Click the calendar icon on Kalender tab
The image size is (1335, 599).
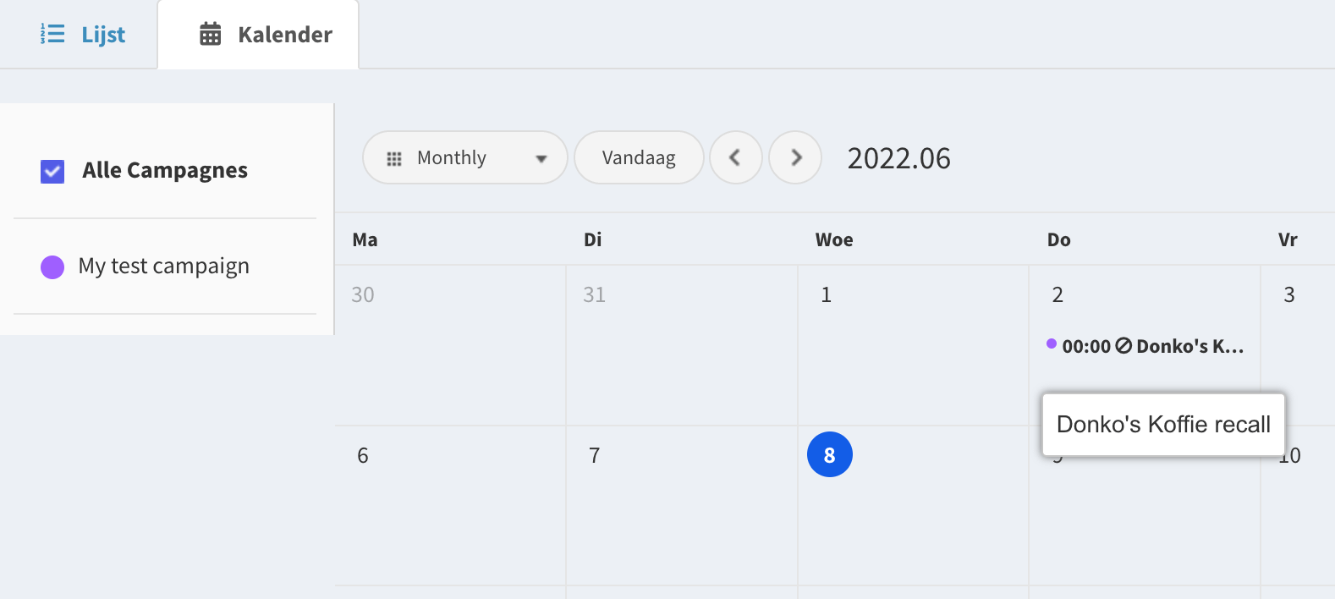pyautogui.click(x=210, y=34)
